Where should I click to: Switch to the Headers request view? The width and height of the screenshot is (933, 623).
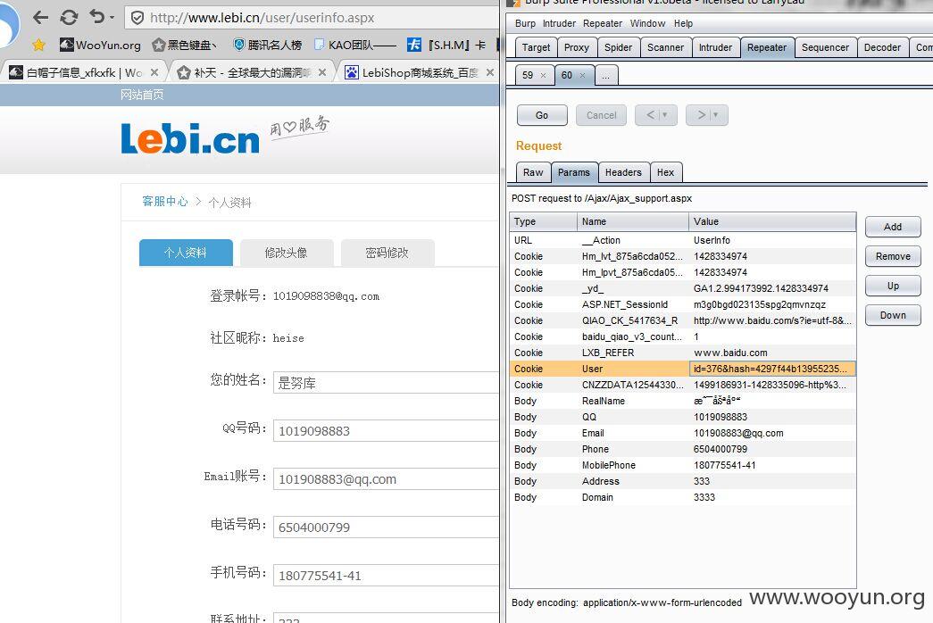[x=623, y=172]
